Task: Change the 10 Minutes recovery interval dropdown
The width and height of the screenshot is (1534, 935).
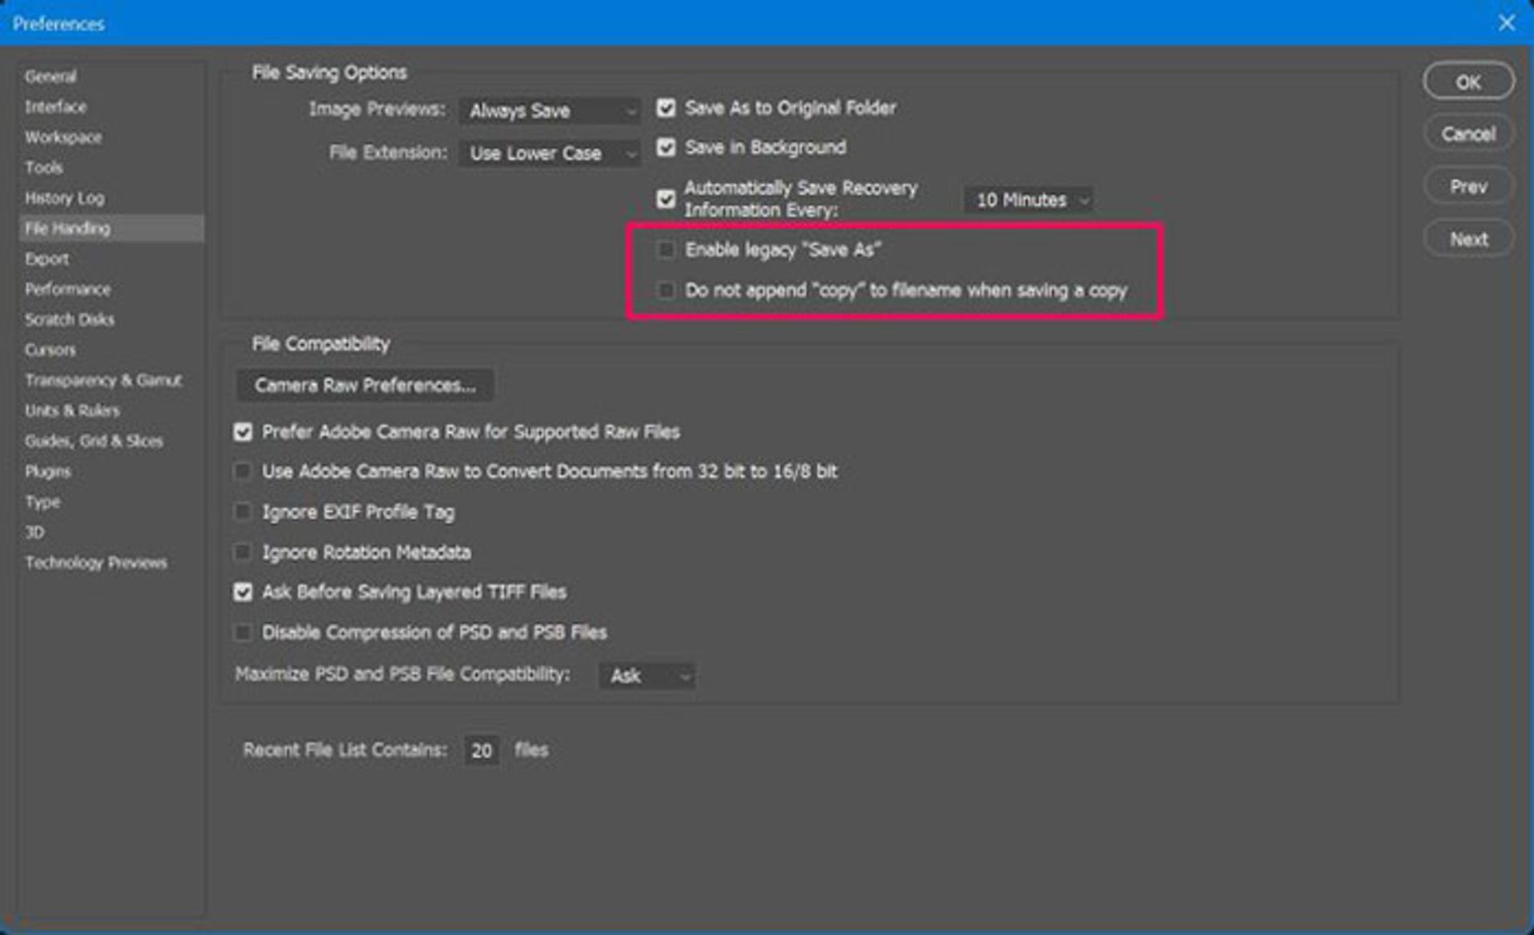Action: 1029,200
